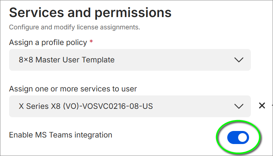Click the 'X Series X8 (VO)-VOSVC0216-08-US' text

(86, 106)
